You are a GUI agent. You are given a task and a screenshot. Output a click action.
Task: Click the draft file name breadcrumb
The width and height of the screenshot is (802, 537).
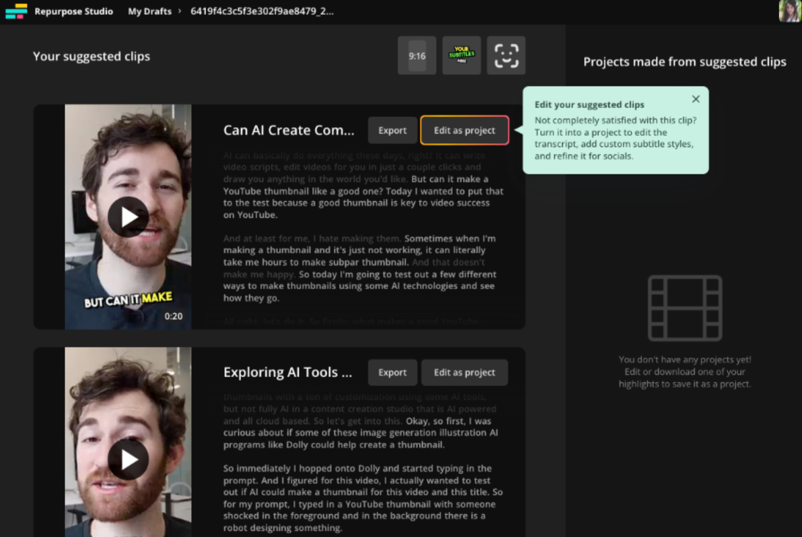pos(262,11)
